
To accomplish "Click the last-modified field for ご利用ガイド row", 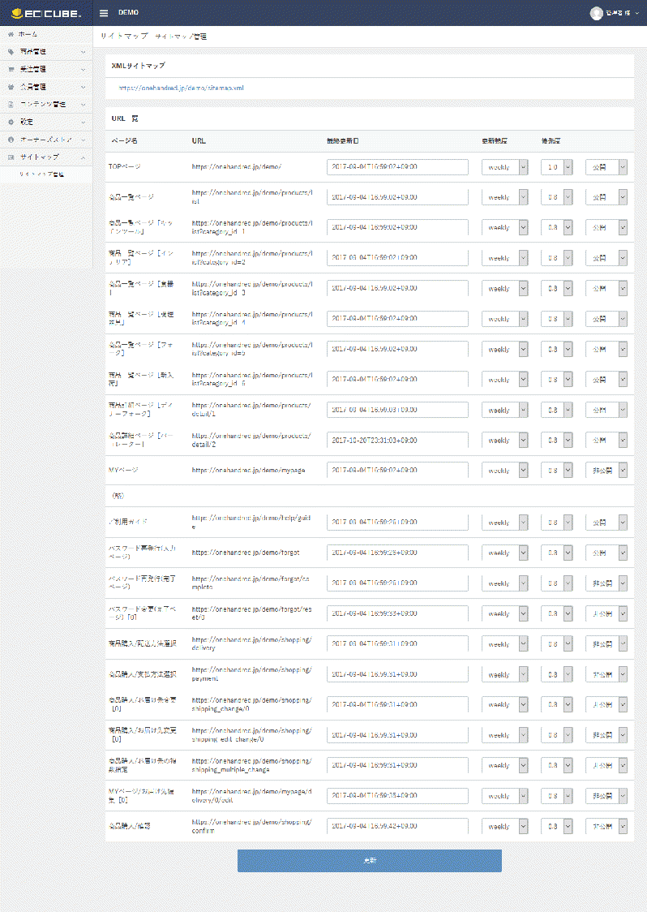I will point(397,523).
